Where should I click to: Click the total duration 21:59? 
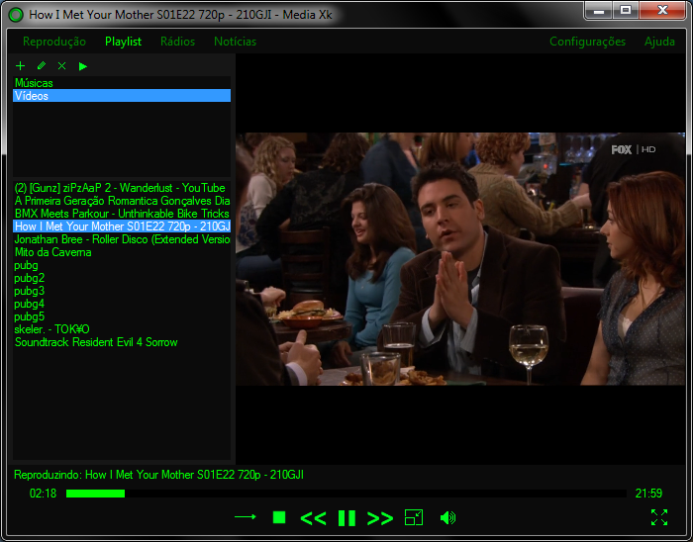[x=648, y=494]
